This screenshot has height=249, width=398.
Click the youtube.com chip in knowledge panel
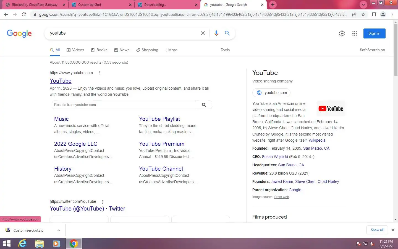[x=271, y=93]
